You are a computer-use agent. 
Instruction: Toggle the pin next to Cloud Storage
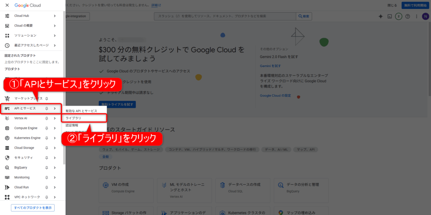coord(47,148)
